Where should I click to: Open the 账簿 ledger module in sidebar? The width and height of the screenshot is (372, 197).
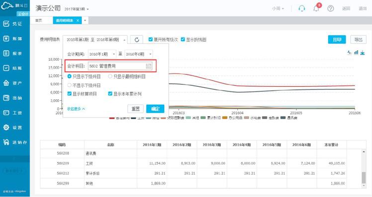pos(13,39)
